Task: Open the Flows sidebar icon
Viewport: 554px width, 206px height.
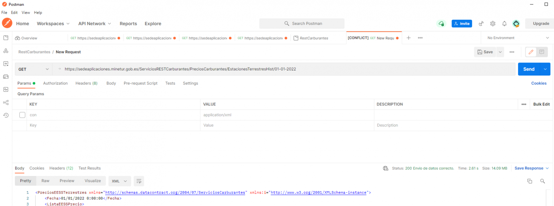Action: 6,102
